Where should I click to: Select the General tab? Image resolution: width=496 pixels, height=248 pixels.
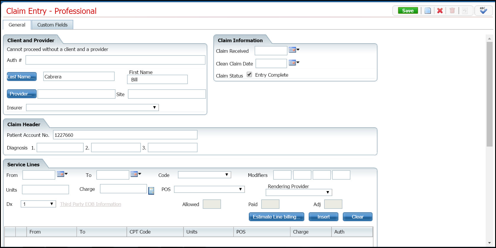coord(17,25)
